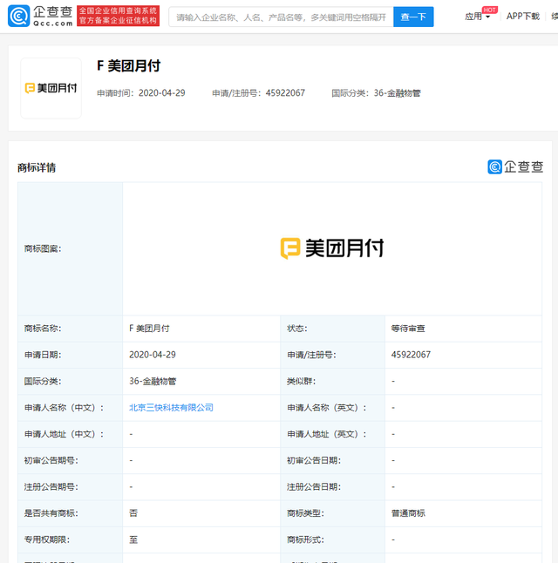Click the 申请日期 value 2020-04-29
The width and height of the screenshot is (558, 563).
153,355
